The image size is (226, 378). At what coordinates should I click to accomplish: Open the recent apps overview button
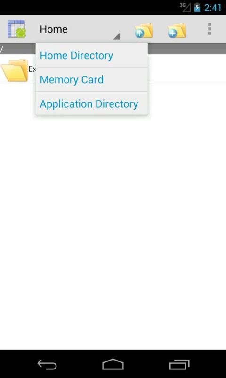coord(179,364)
